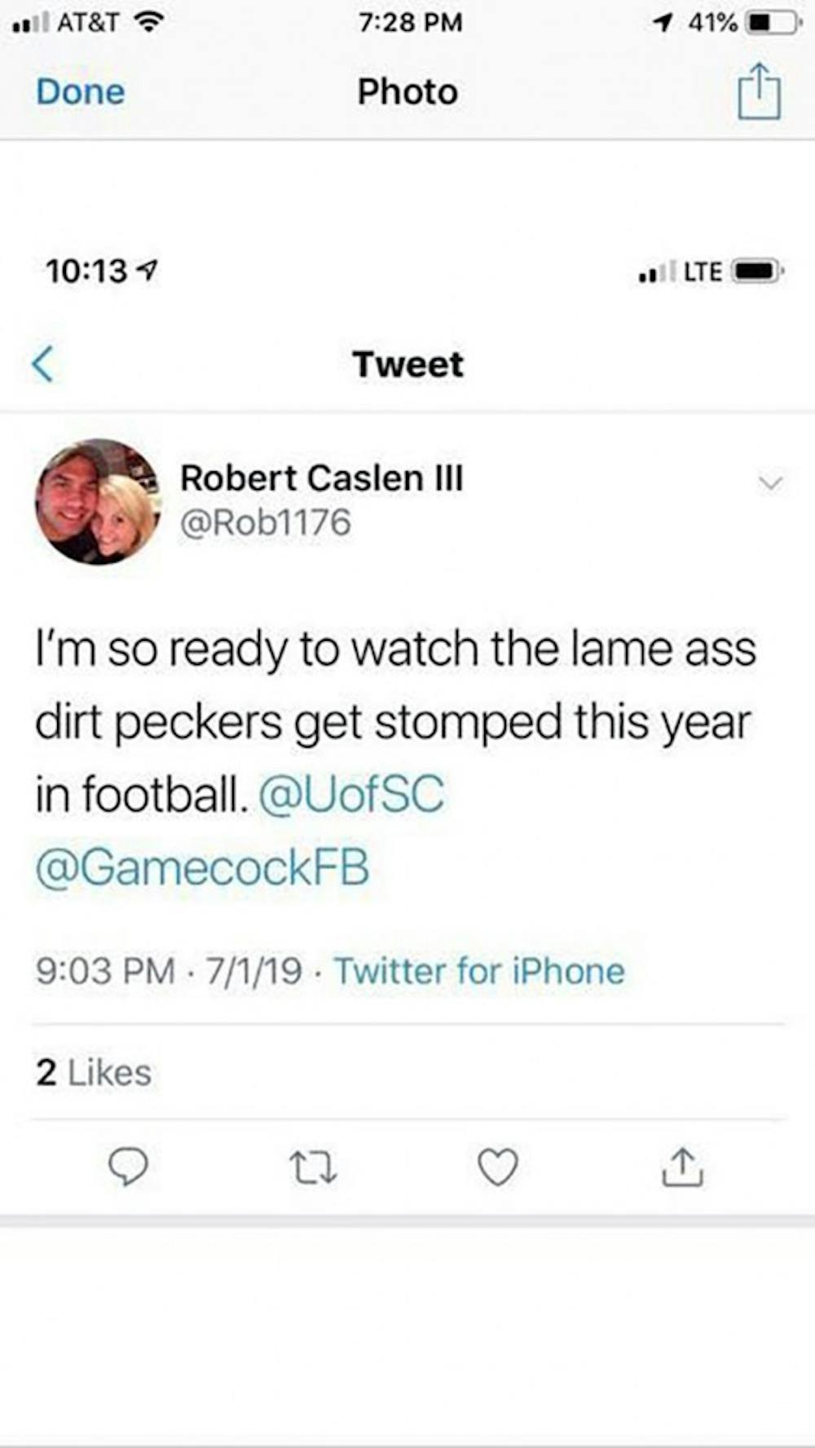
Task: Tap the Tweet header title
Action: (x=407, y=364)
